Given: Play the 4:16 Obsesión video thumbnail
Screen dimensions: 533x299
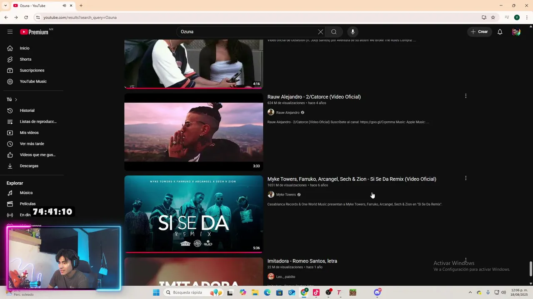Looking at the screenshot, I should 194,64.
